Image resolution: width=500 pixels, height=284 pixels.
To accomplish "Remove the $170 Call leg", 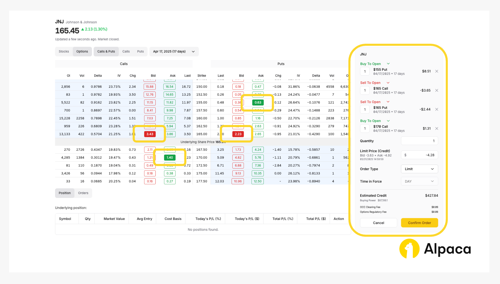I will click(x=437, y=128).
